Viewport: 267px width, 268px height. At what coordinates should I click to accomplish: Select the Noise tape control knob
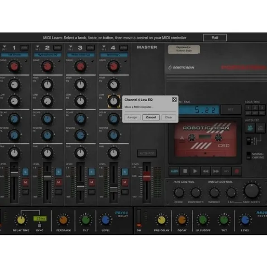pos(179,192)
